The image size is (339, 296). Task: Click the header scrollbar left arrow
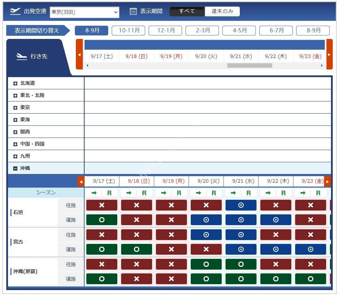tap(87, 65)
